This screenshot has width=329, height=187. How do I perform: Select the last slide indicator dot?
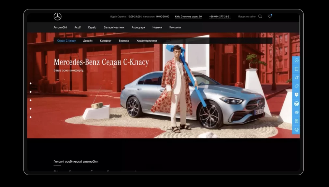(31, 117)
